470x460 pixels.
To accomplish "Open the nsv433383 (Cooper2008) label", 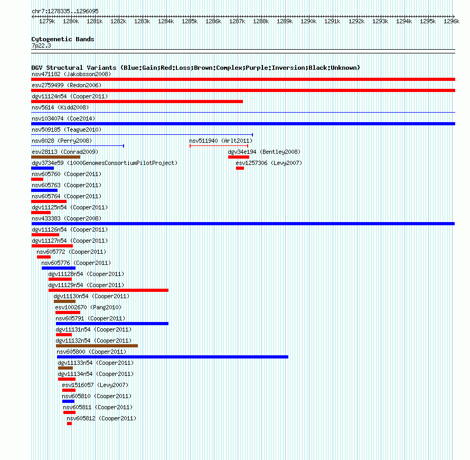I will [x=67, y=218].
